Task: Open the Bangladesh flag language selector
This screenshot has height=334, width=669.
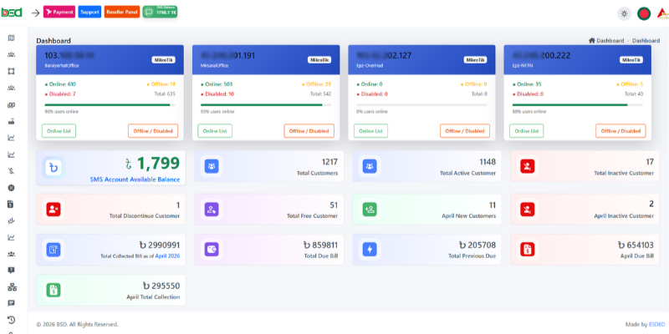Action: pyautogui.click(x=644, y=13)
